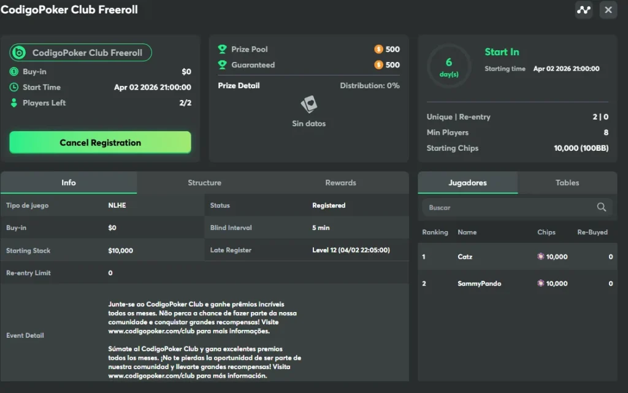Focus the Buscar player search field
628x393 pixels.
(x=517, y=207)
